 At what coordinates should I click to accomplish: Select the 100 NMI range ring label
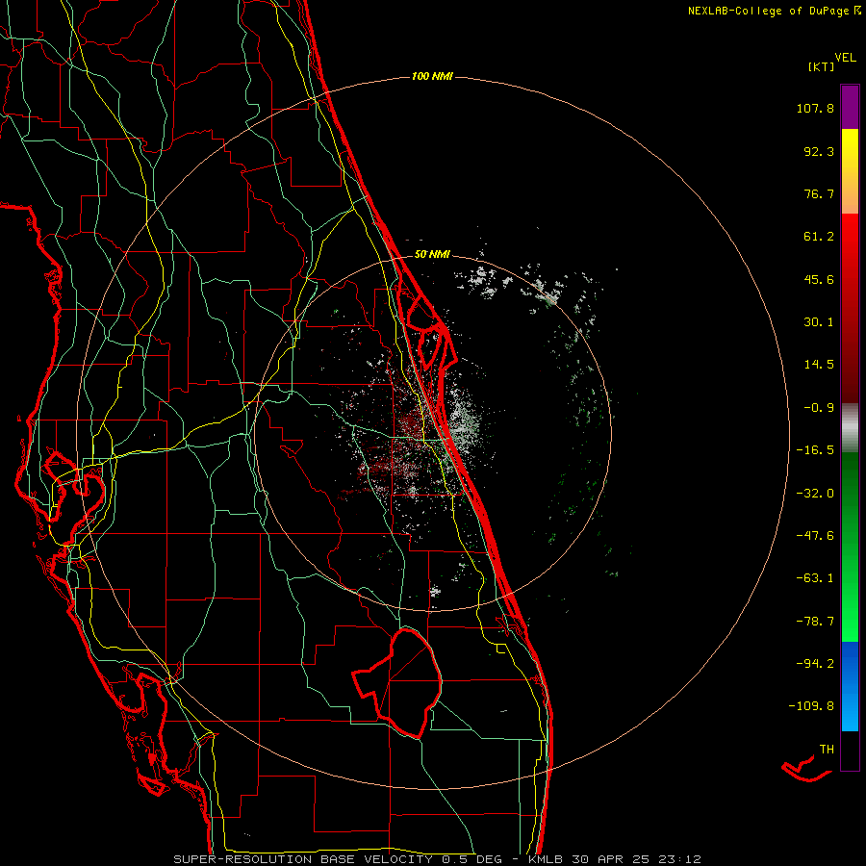tap(432, 76)
